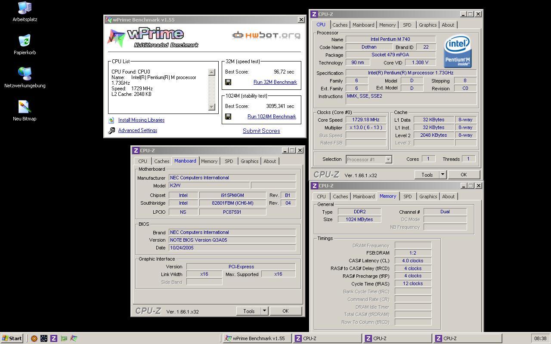Switch to Mainboard tab in Memory window
Image resolution: width=551 pixels, height=344 pixels.
(364, 197)
